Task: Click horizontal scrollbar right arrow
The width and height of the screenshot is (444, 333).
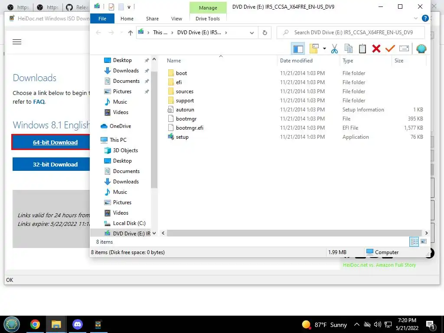Action: click(427, 233)
